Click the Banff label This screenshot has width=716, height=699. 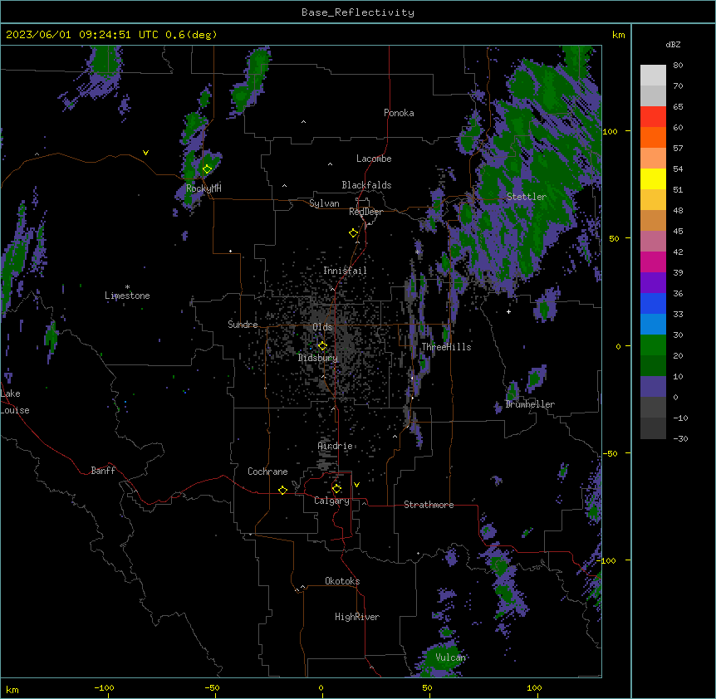point(103,471)
